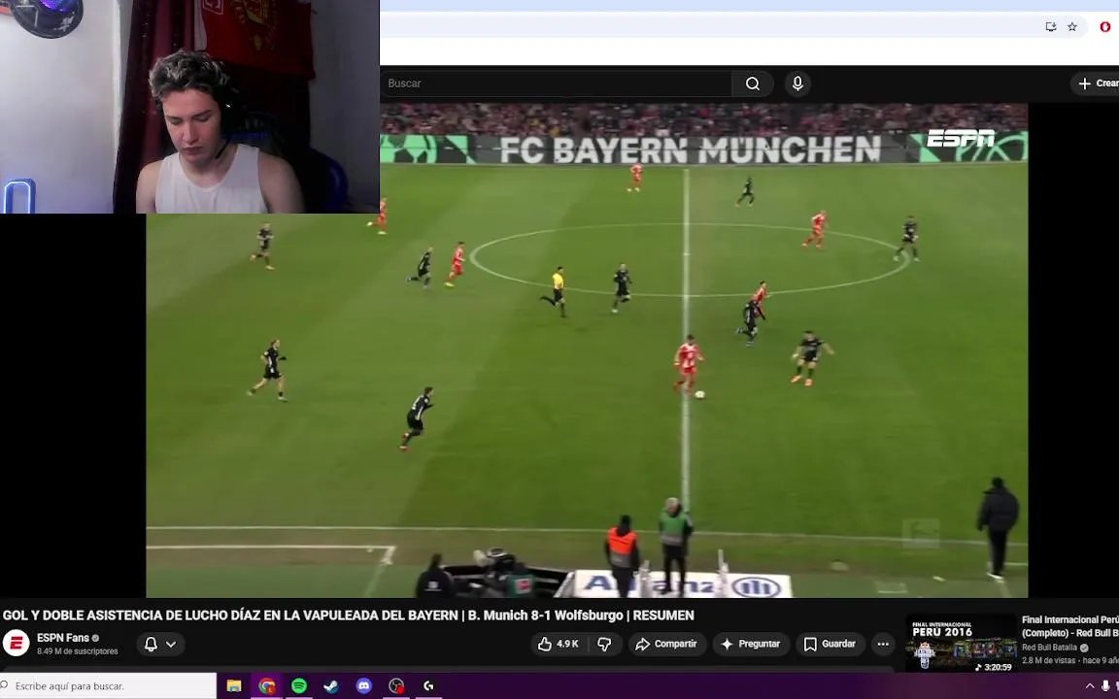
Task: Open Logitech G HUB from taskbar
Action: coord(429,686)
